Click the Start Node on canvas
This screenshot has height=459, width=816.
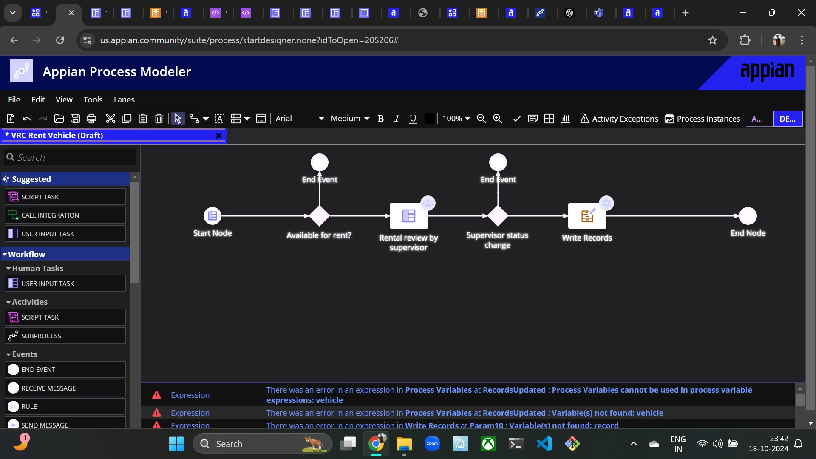tap(212, 216)
